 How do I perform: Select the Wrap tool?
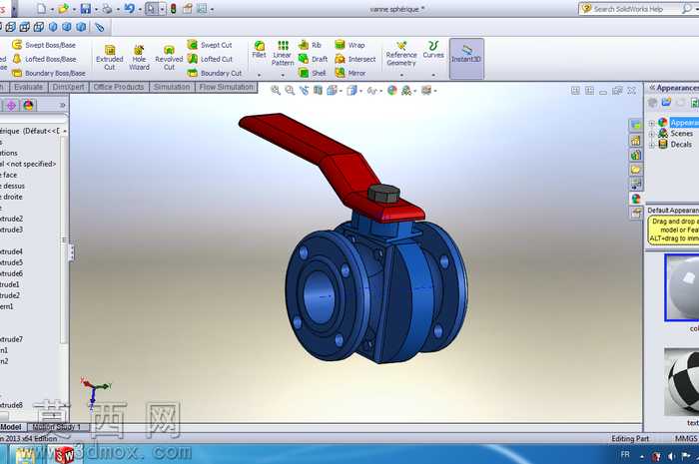point(349,45)
